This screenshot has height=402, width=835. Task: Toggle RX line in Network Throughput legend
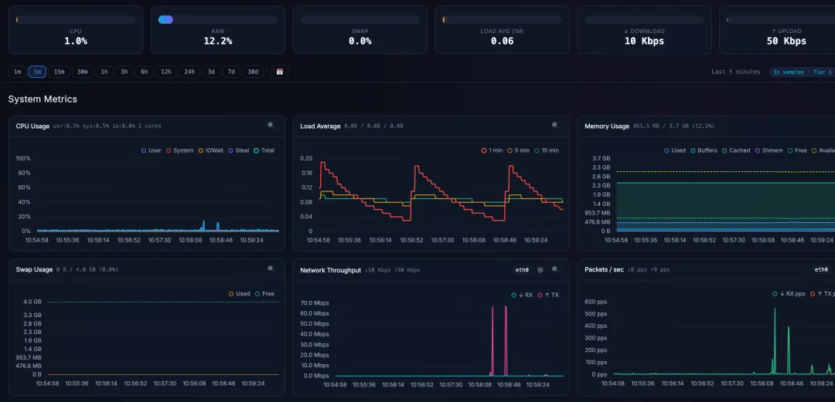(x=522, y=295)
